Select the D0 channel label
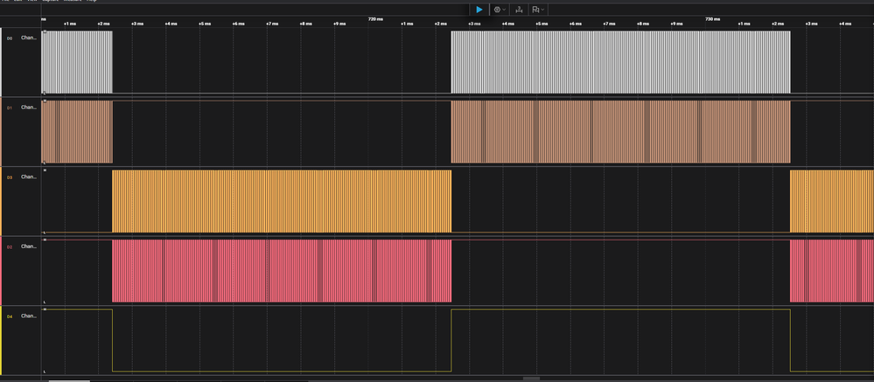 pos(29,38)
